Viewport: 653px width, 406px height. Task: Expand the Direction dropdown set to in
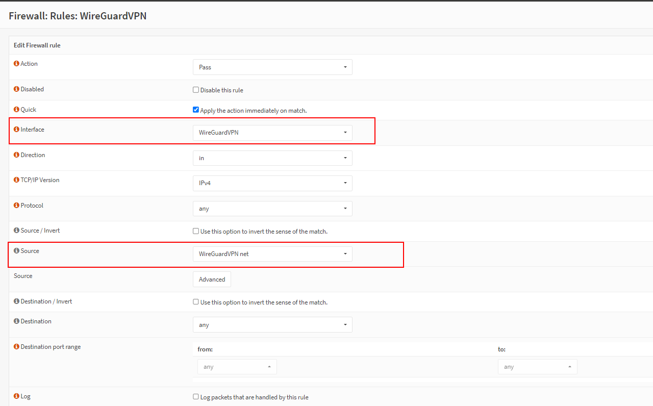pyautogui.click(x=272, y=158)
